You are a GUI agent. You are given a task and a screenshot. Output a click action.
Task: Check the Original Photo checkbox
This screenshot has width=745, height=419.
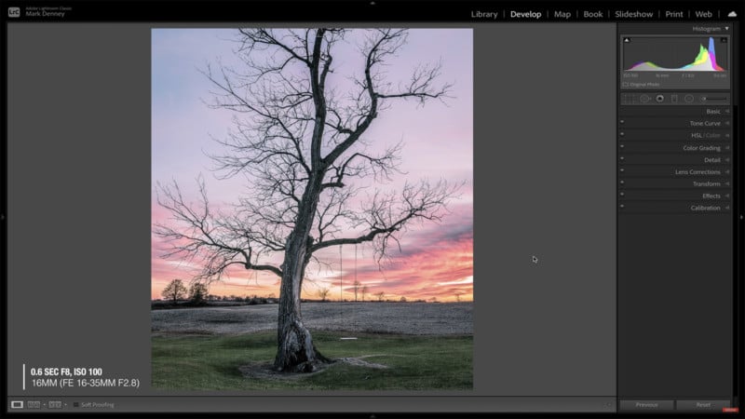(x=626, y=84)
